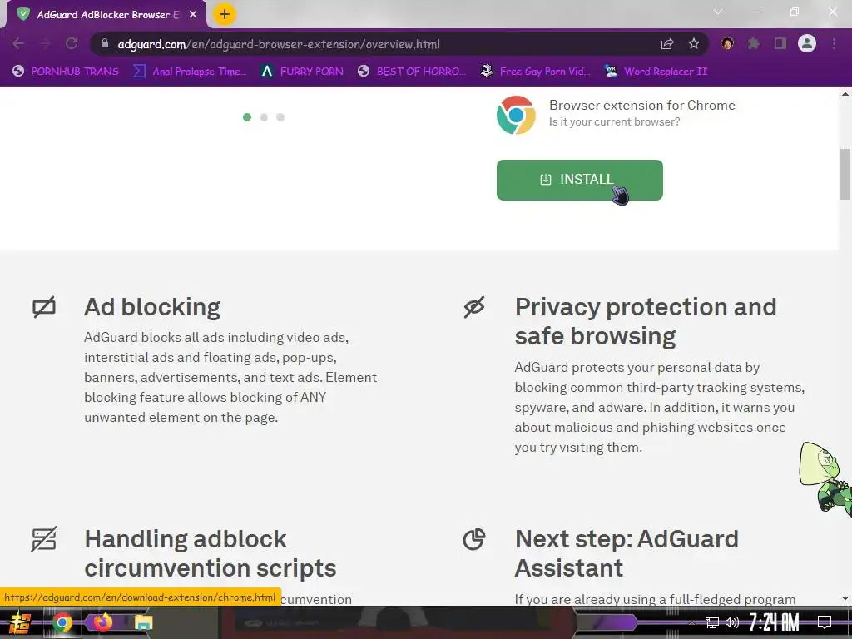Open the notification center icon
This screenshot has width=852, height=639.
(x=825, y=622)
